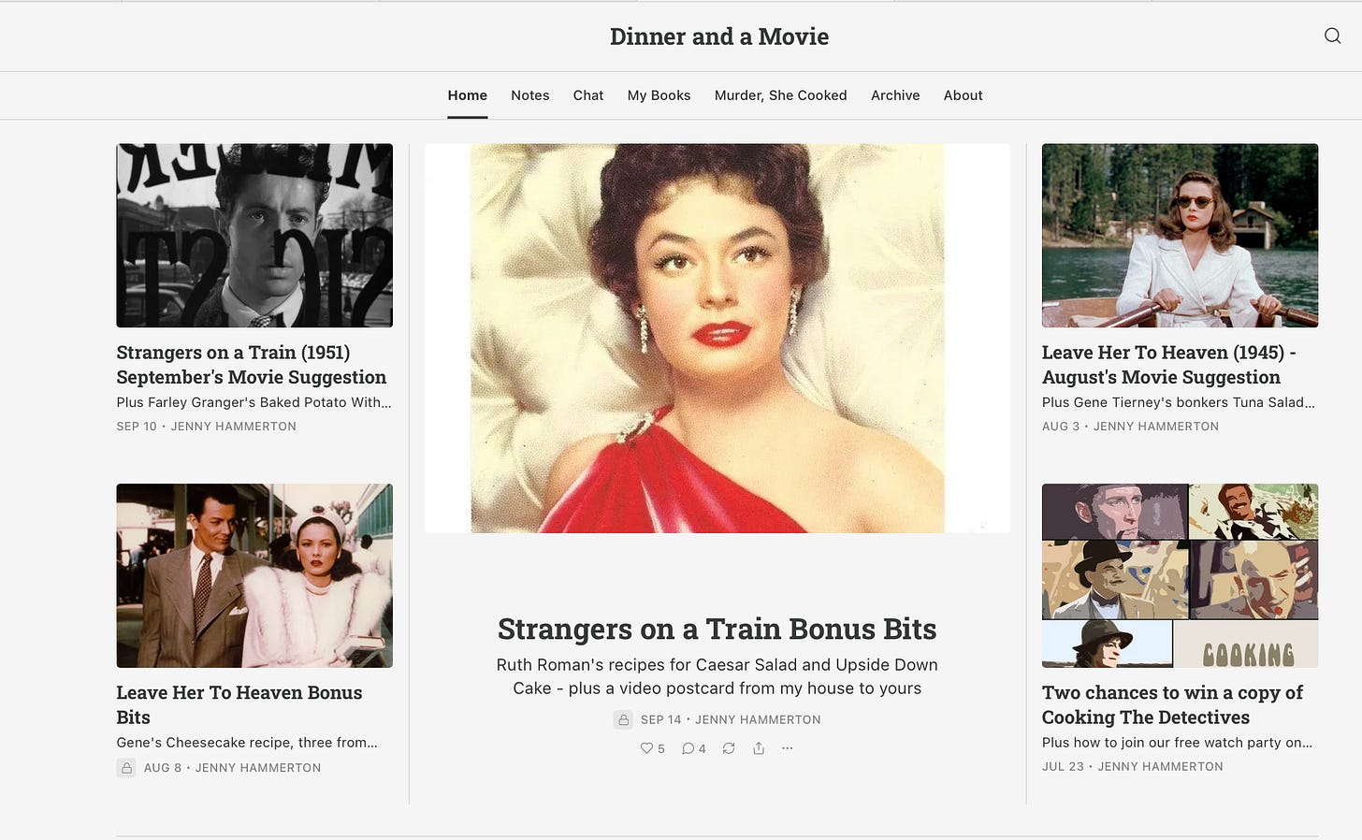Screen dimensions: 1362x840
Task: Share the Strangers on a Train Bonus Bits post
Action: point(759,748)
